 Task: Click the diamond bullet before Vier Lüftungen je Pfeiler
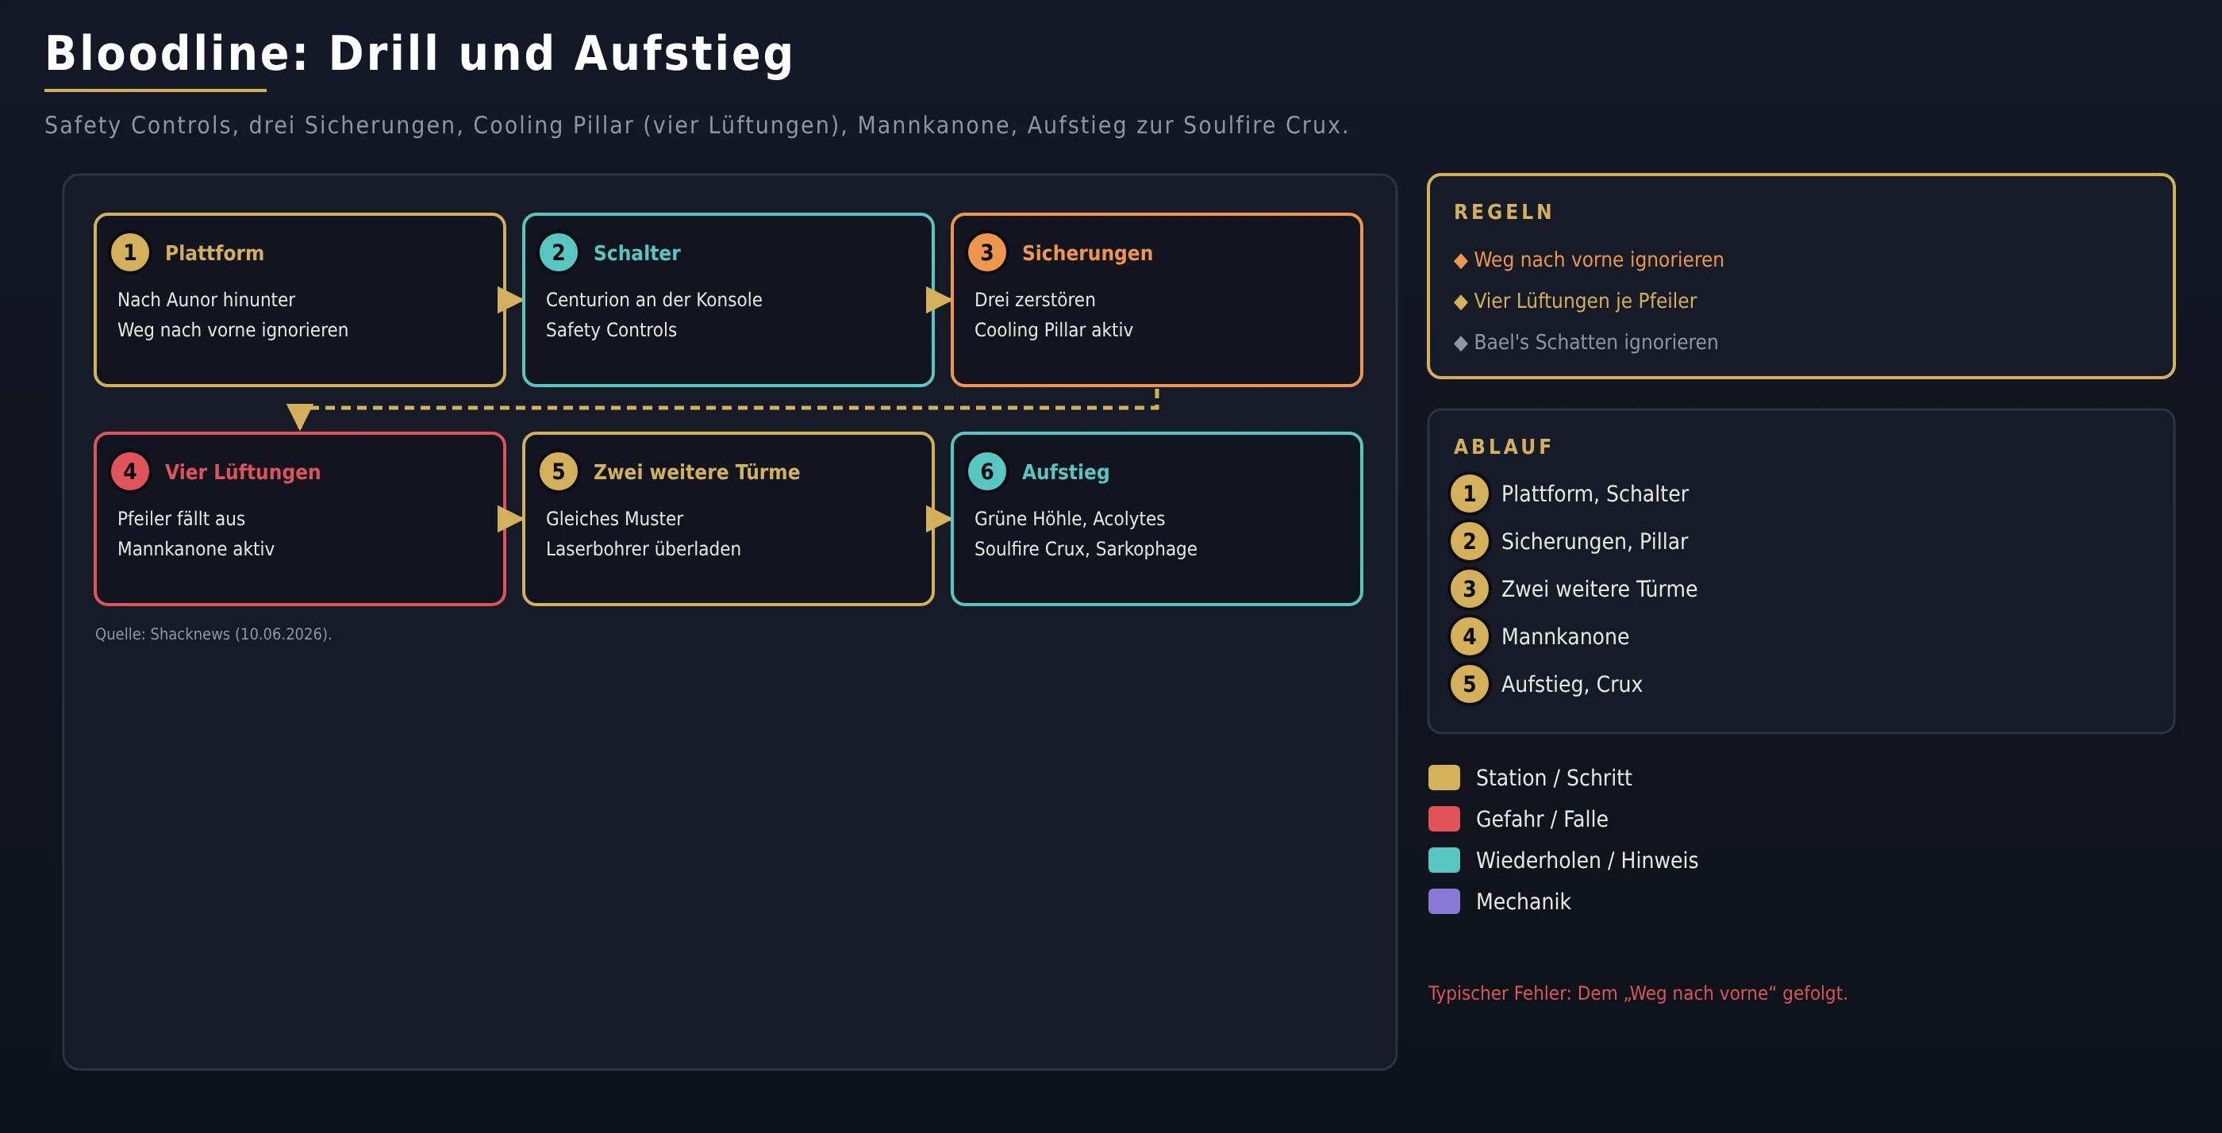(1460, 301)
